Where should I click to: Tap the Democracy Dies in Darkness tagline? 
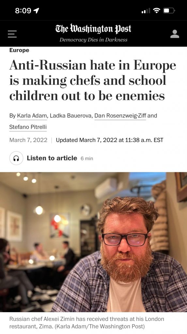[93, 40]
